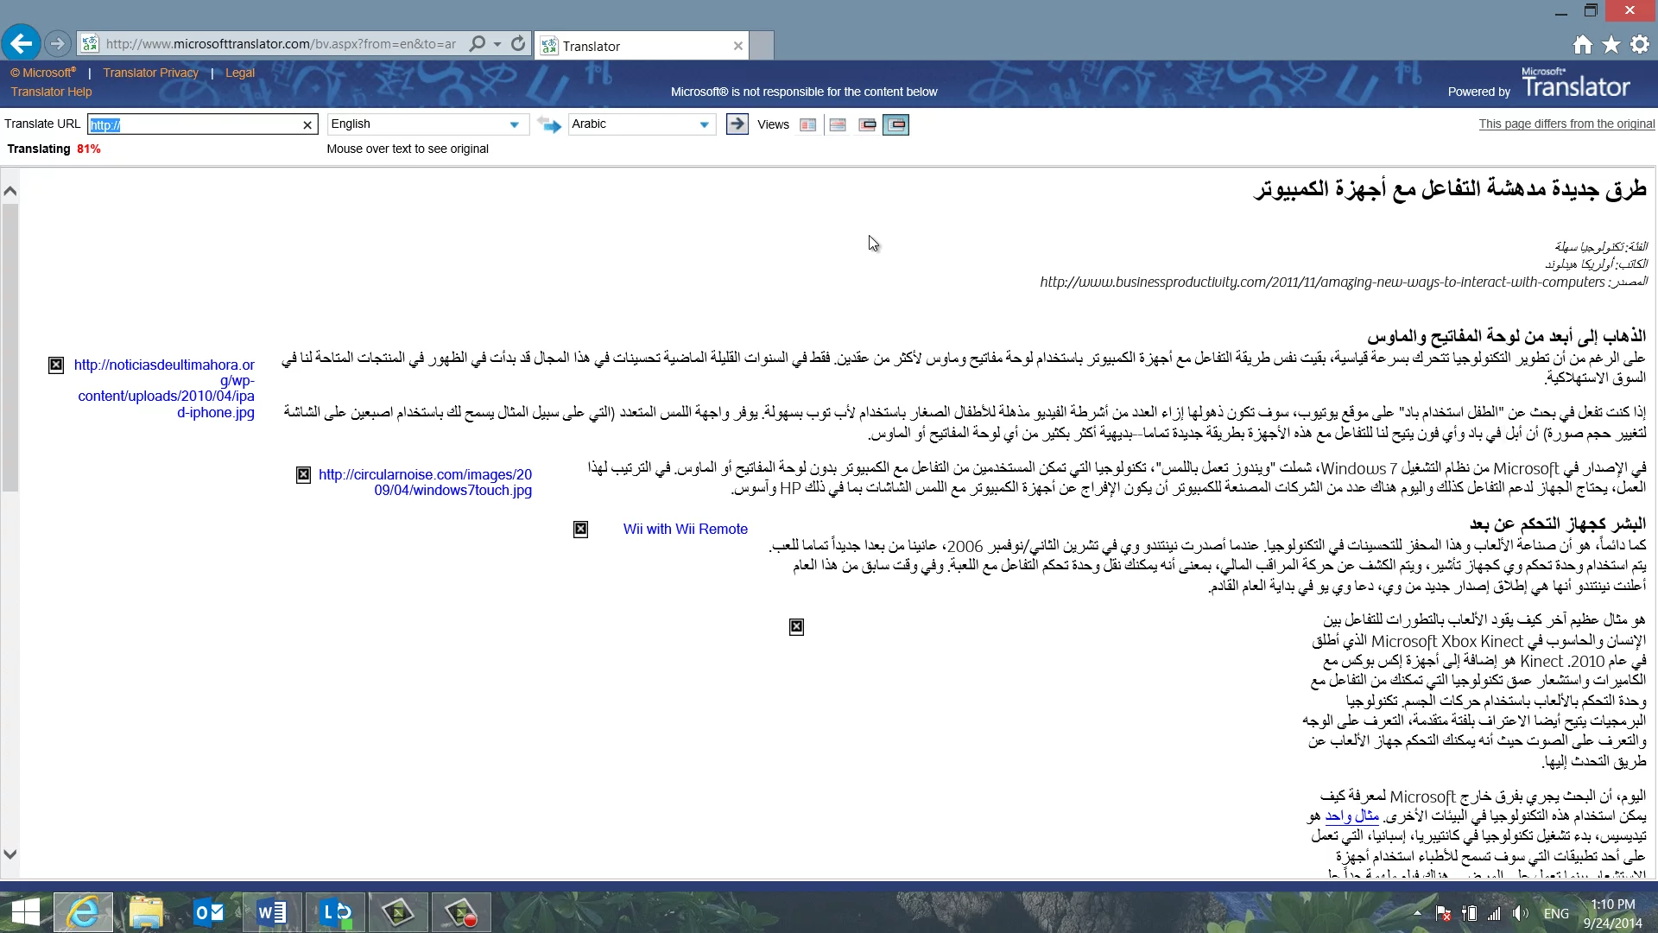
Task: Open address bar autocomplete dropdown arrow
Action: pos(497,44)
